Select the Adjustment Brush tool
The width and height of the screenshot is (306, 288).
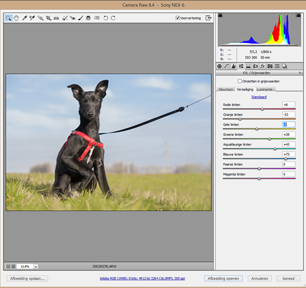tap(80, 18)
